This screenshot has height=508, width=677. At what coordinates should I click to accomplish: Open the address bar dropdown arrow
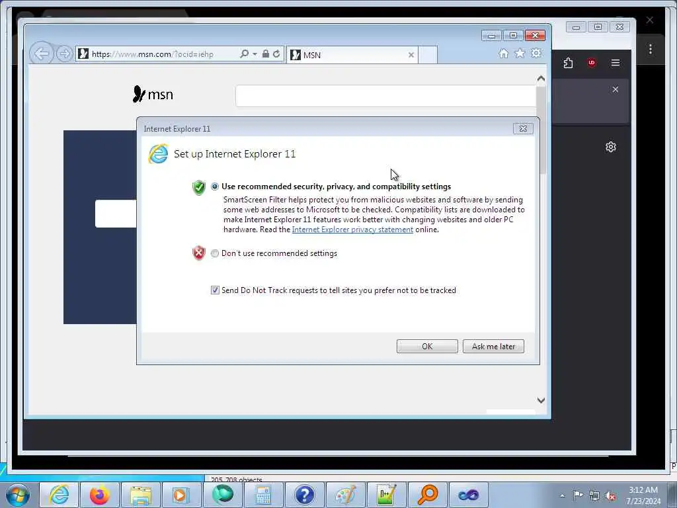pyautogui.click(x=255, y=54)
